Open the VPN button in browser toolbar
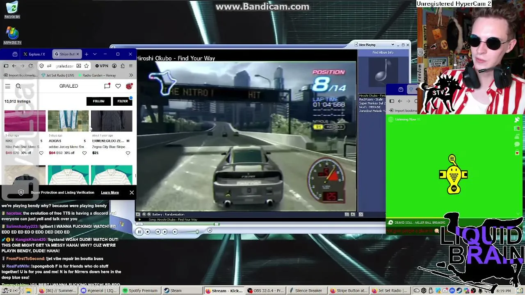Image resolution: width=525 pixels, height=295 pixels. coord(102,66)
